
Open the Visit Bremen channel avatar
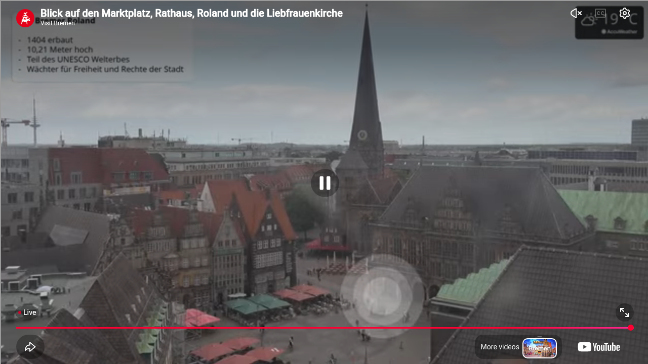(x=25, y=18)
